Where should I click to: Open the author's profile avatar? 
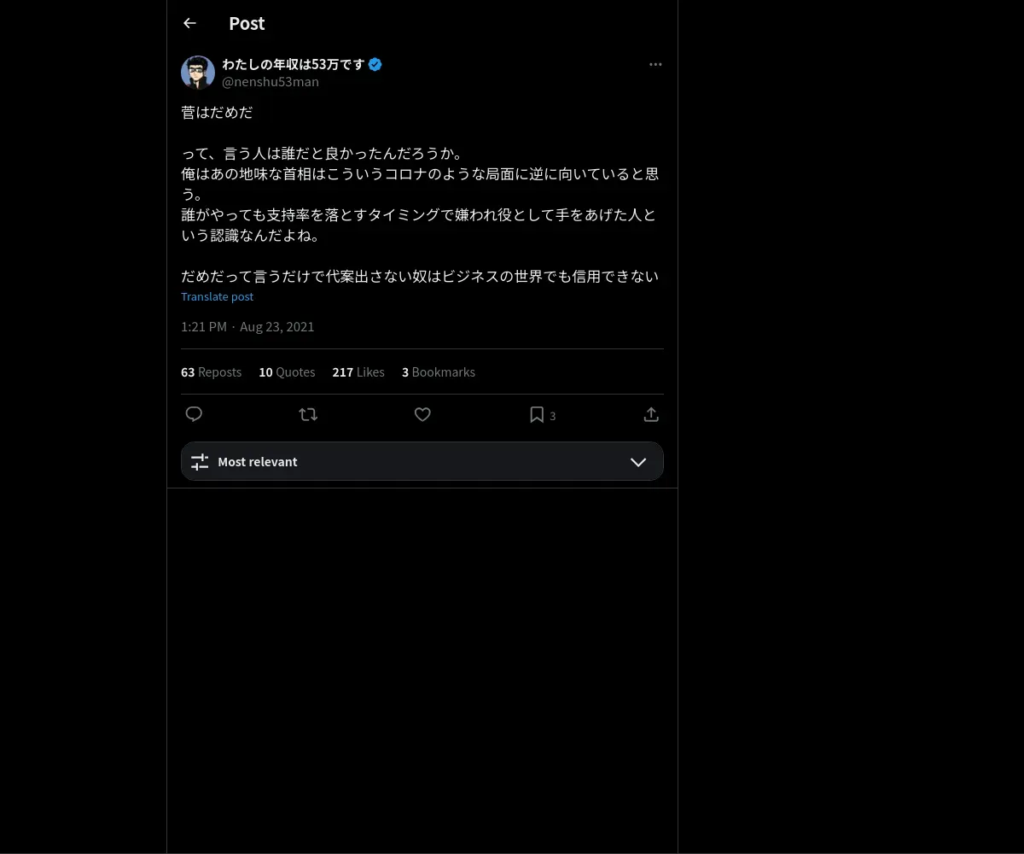[x=198, y=73]
